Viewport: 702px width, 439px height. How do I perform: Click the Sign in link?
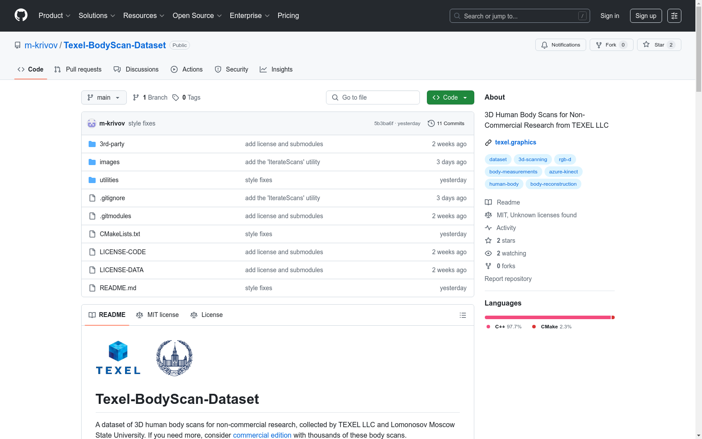610,16
